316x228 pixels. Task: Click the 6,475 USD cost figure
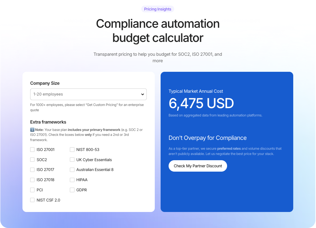point(201,104)
